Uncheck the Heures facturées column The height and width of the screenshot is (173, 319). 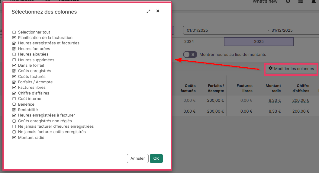[x=14, y=49]
